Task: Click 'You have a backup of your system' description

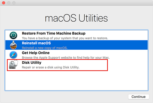Action: tap(65, 38)
